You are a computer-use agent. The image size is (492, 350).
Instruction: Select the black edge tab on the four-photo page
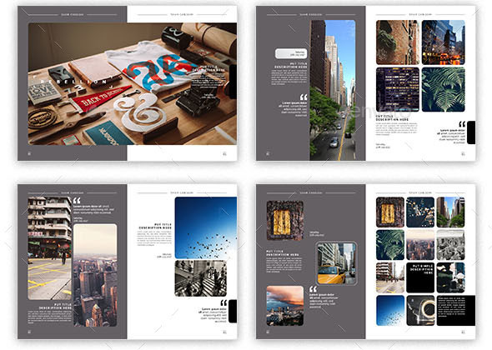click(471, 132)
